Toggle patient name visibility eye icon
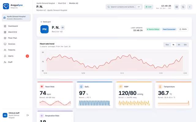The height and width of the screenshot is (122, 196). pos(62,27)
